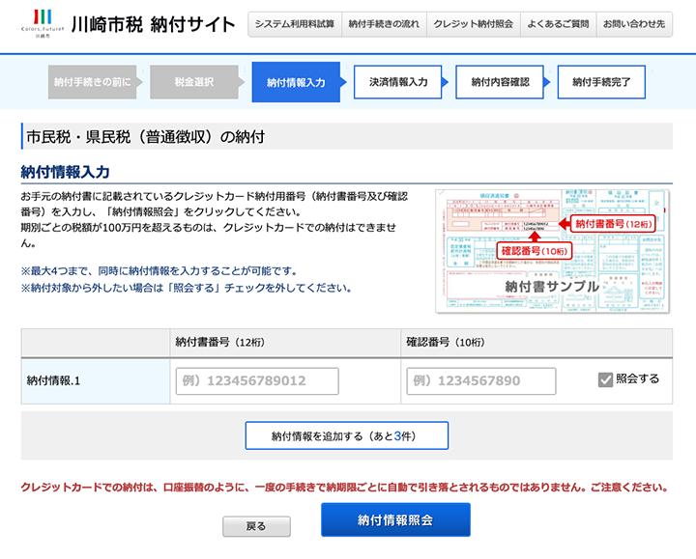Submit with 納付情報照会 button
The image size is (696, 559).
pyautogui.click(x=395, y=520)
